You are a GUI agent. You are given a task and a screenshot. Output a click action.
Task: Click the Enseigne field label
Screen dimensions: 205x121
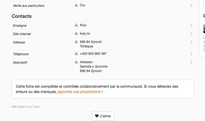click(20, 25)
